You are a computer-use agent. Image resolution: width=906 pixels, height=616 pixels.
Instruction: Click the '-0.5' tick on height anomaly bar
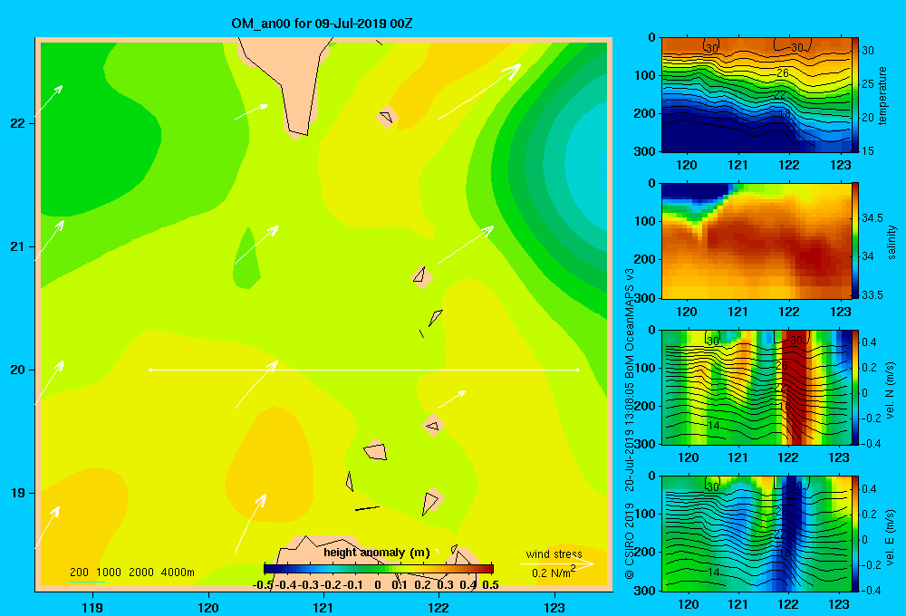click(x=263, y=585)
